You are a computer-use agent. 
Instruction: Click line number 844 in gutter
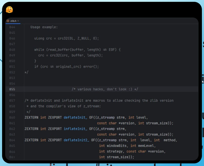[12, 27]
